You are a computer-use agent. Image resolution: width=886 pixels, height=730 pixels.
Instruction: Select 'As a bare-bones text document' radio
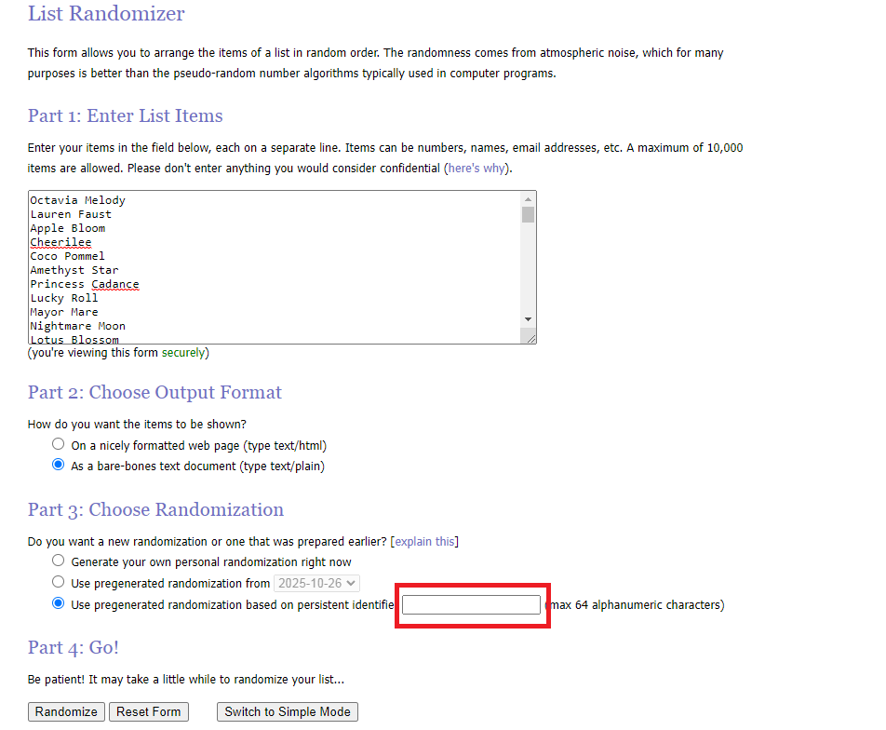tap(59, 465)
